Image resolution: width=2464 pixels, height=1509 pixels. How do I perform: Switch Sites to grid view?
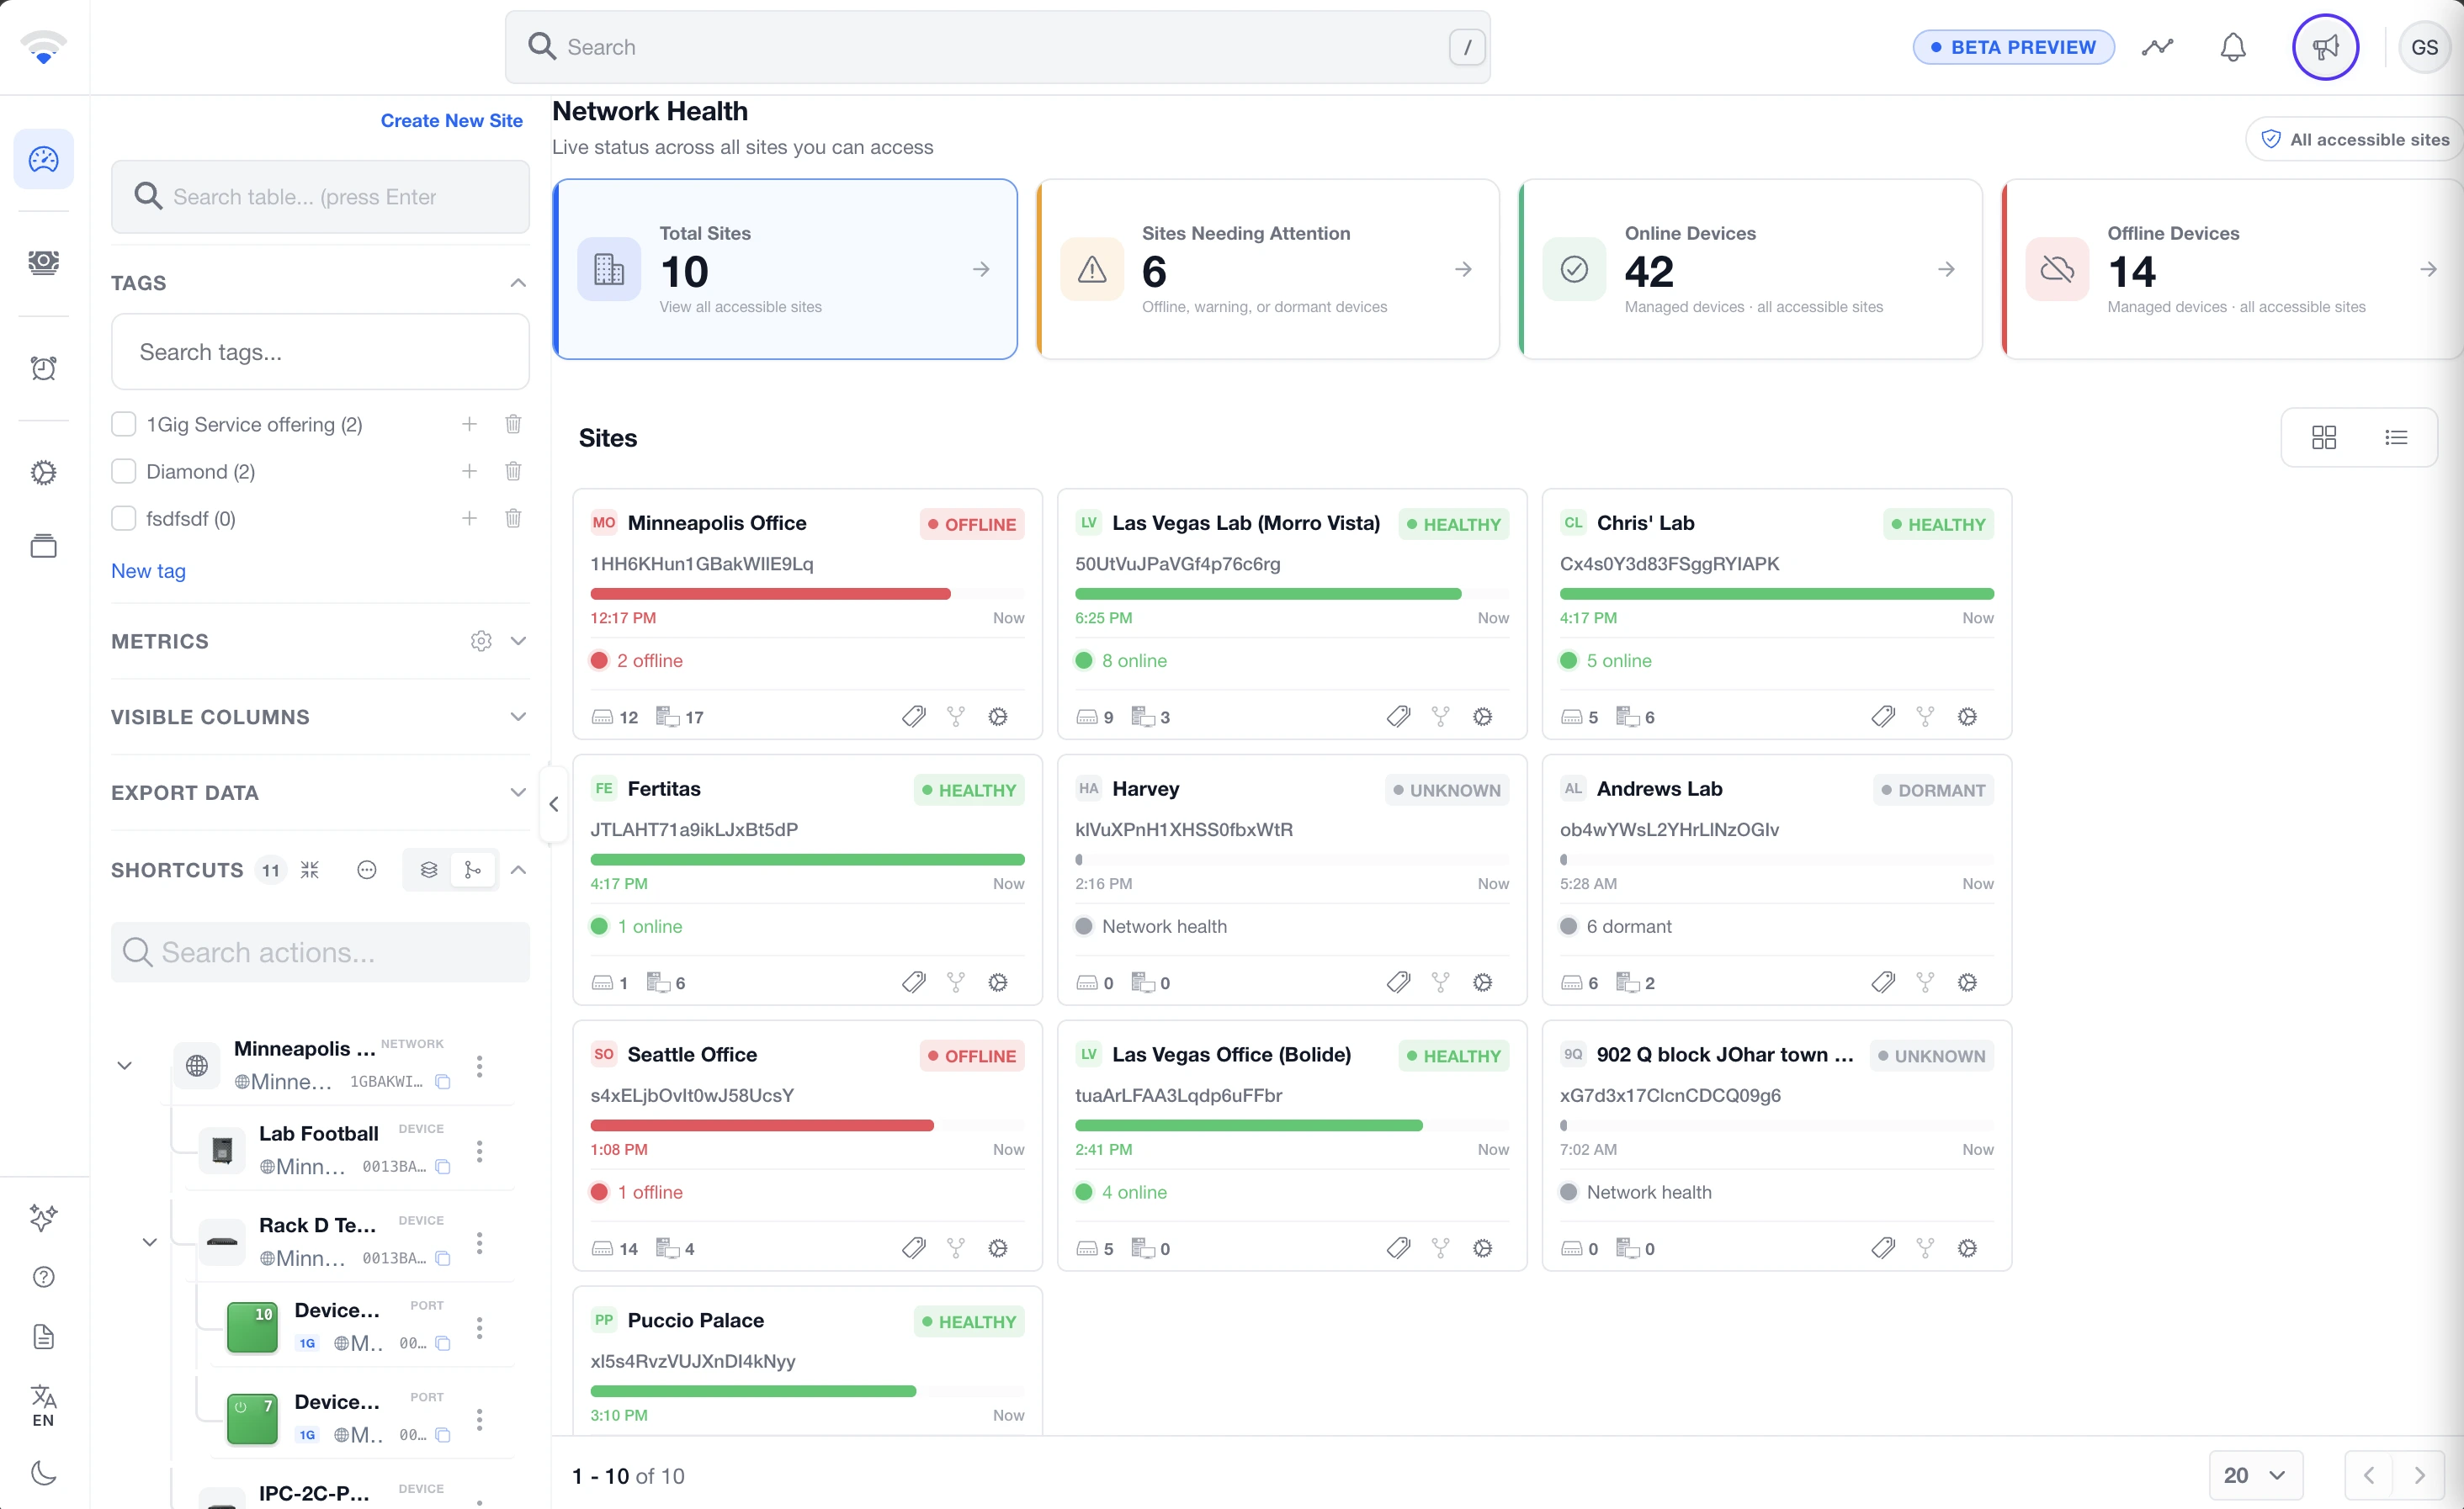point(2324,437)
